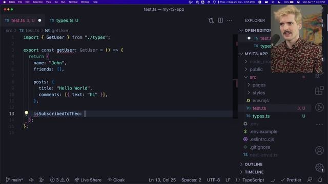The image size is (328, 184).
Task: Click the "Hello World" string literal
Action: (x=73, y=88)
